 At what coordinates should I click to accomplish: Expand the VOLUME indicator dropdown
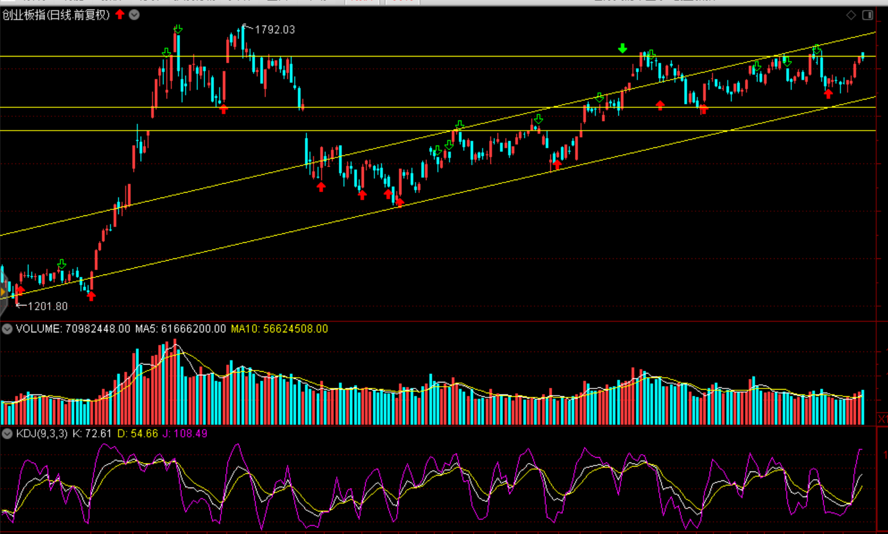(x=7, y=329)
